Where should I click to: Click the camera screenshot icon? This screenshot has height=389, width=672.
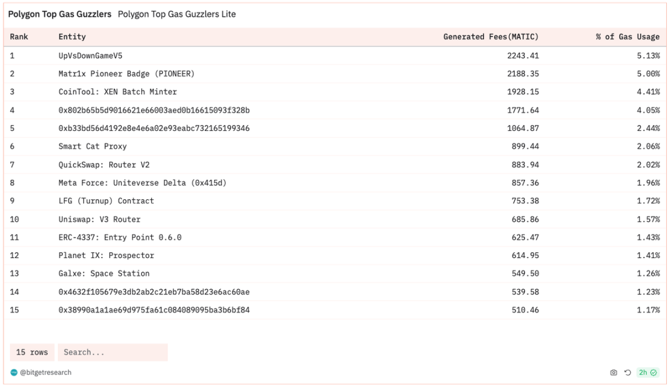point(613,372)
